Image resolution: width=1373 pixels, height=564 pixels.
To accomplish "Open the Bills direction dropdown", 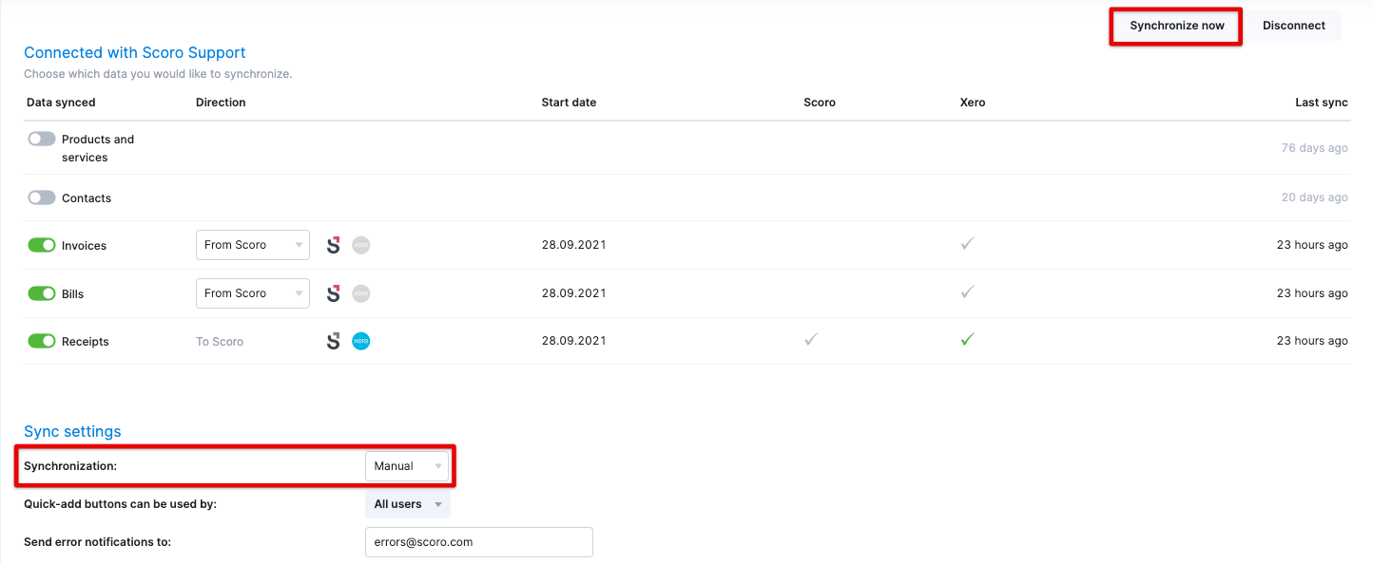I will (x=252, y=292).
